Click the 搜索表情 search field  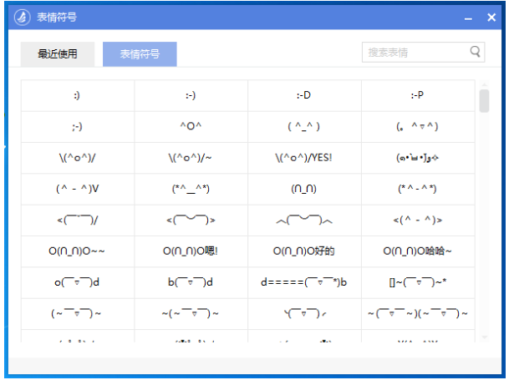coord(416,53)
